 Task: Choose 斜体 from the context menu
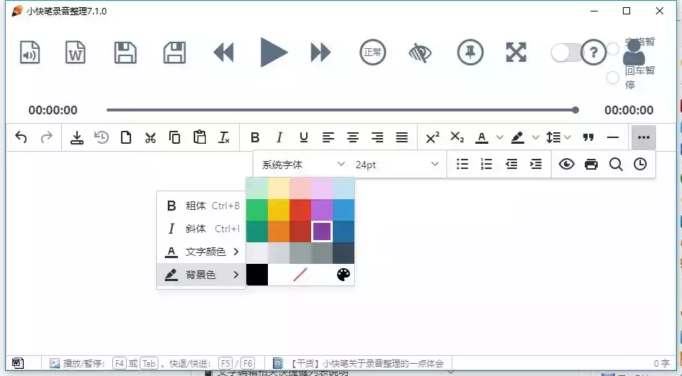tap(202, 229)
